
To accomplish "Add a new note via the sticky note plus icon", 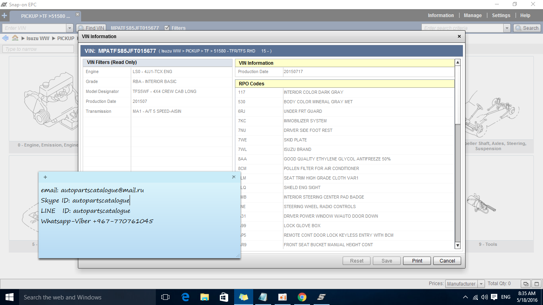I will [45, 177].
